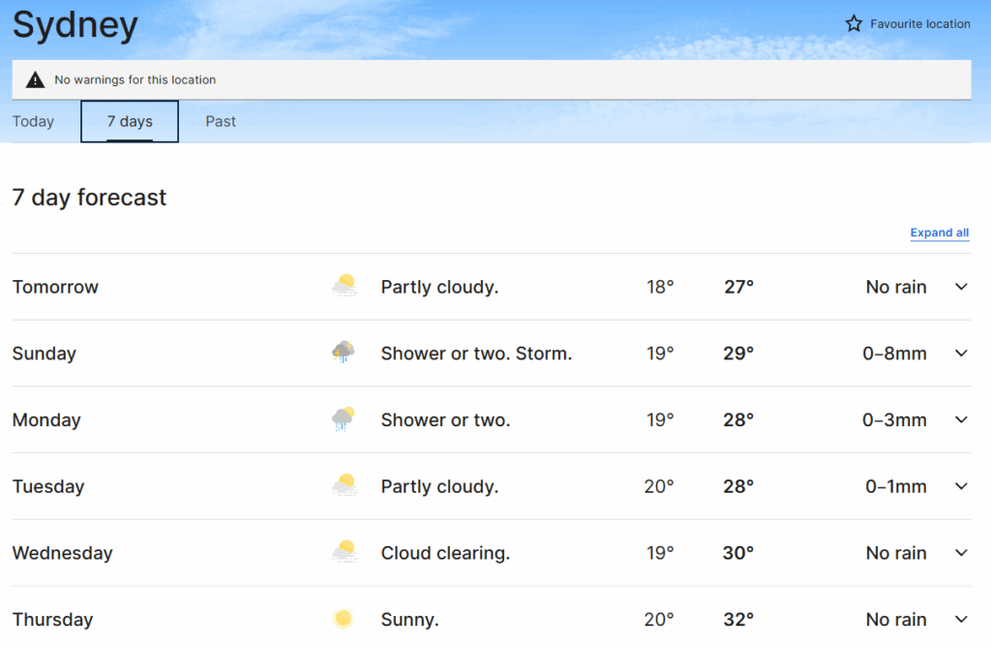Click Thursday's sunny weather icon
The height and width of the screenshot is (648, 991).
(x=343, y=619)
